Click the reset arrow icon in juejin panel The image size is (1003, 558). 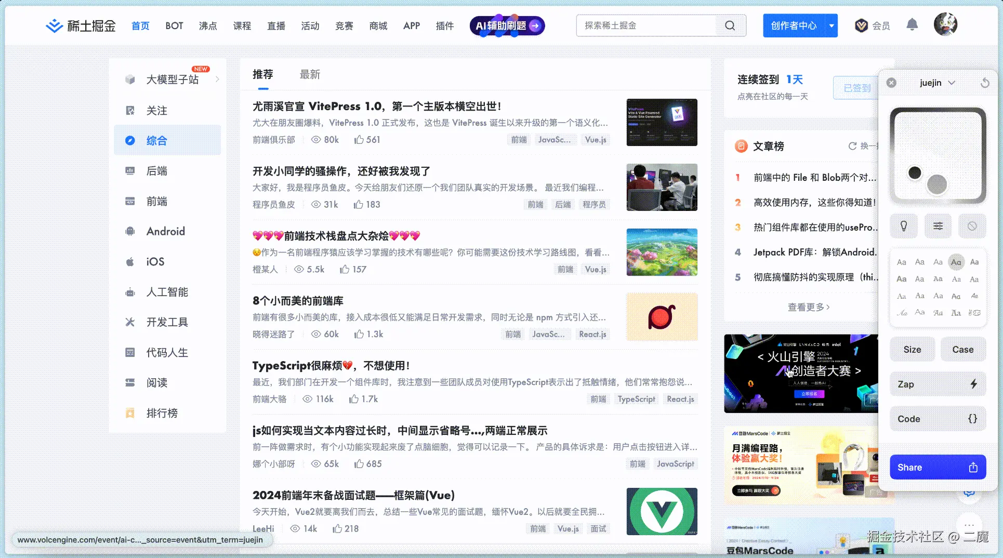tap(985, 83)
